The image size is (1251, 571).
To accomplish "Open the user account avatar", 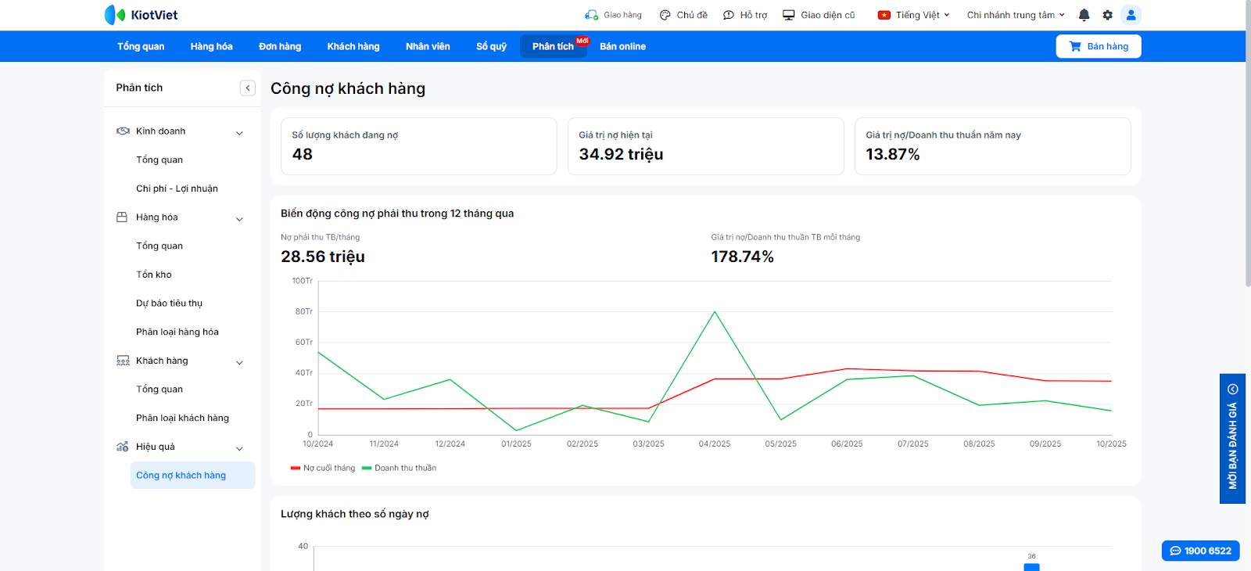I will (1131, 15).
